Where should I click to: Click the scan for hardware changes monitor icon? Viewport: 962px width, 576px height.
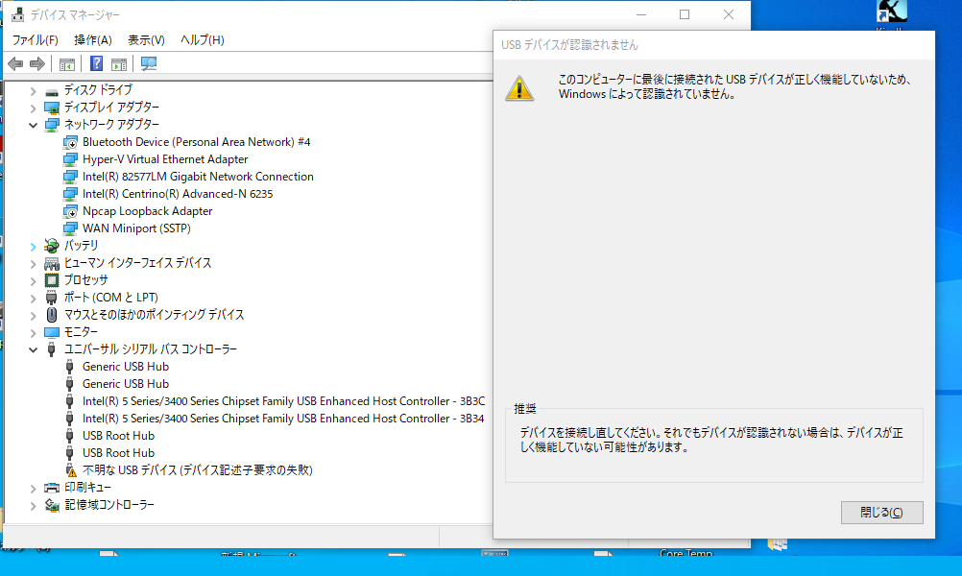(149, 63)
